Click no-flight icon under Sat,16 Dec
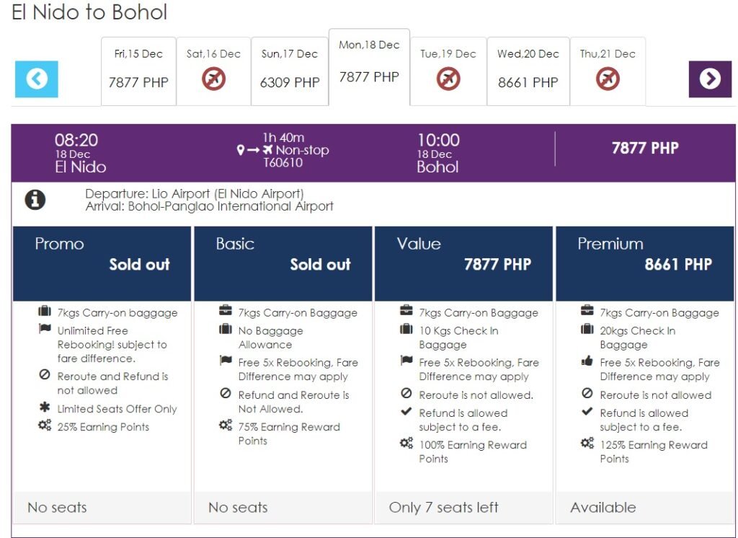Viewport: 738px width, 538px height. click(213, 79)
